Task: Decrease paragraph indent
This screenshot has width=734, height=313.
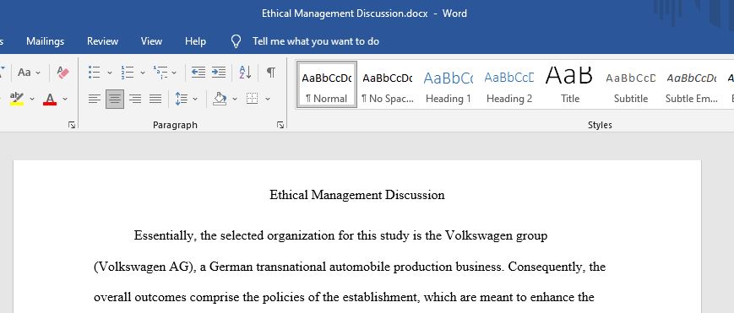Action: [198, 72]
